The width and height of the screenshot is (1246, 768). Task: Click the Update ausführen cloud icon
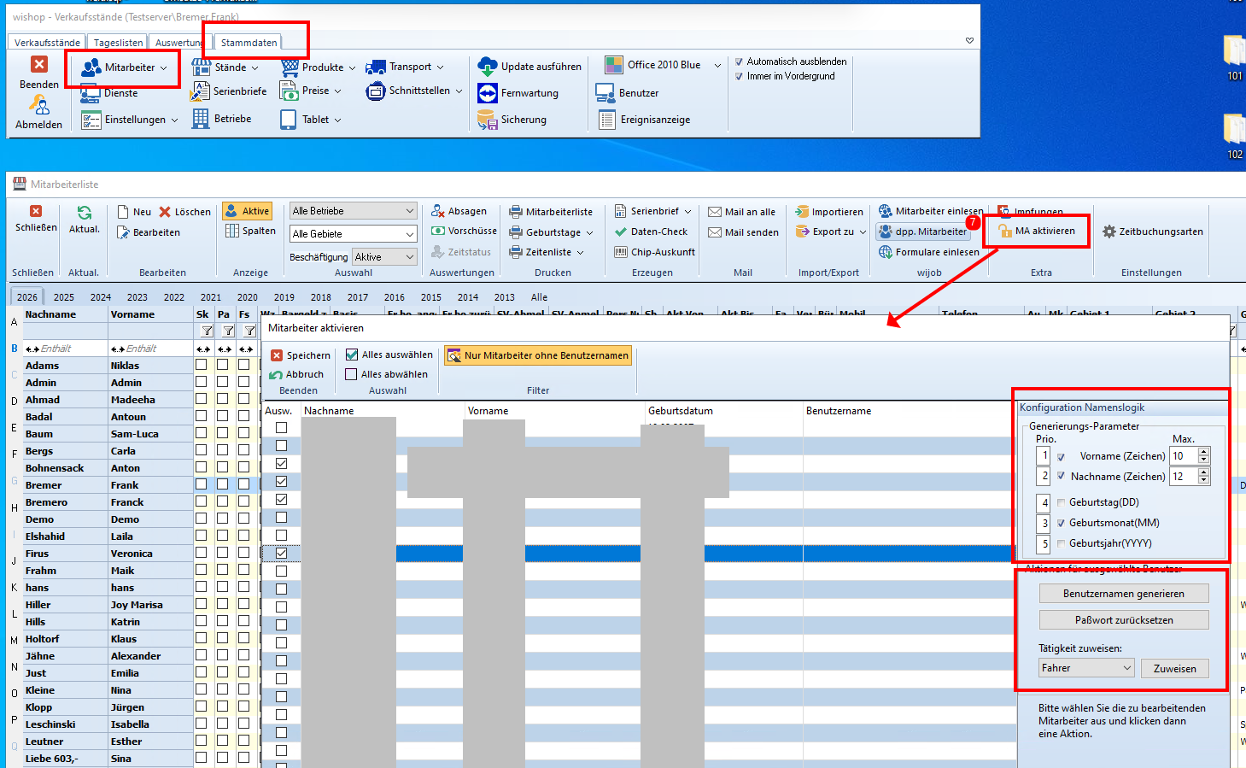coord(488,67)
